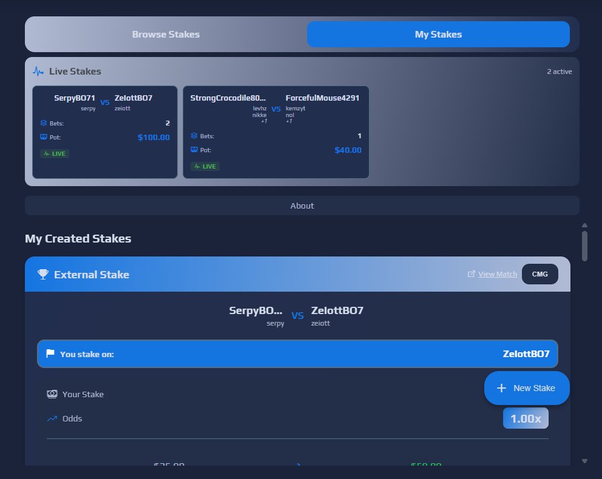Image resolution: width=602 pixels, height=479 pixels.
Task: Click the ZelottBO7 selection in stake bar
Action: pos(526,354)
